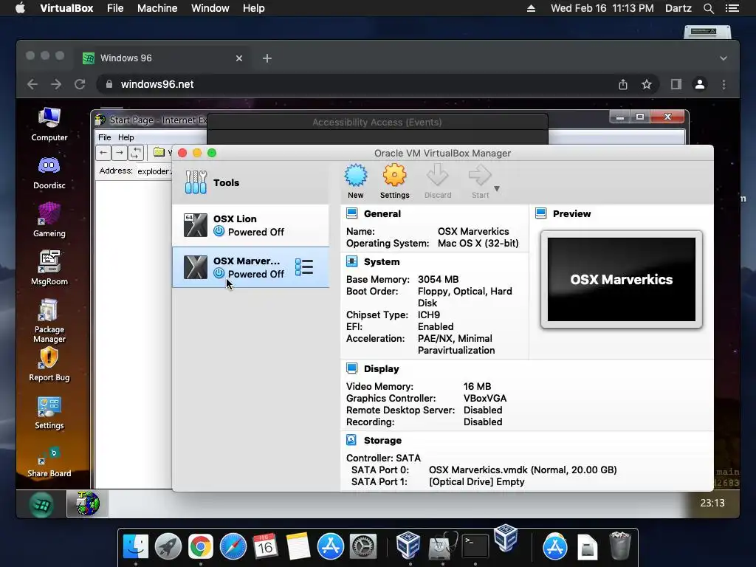Select Tools in VirtualBox sidebar
This screenshot has height=567, width=756.
[250, 182]
